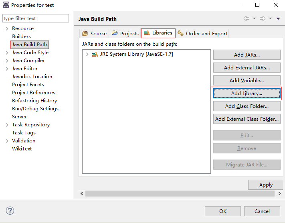This screenshot has width=285, height=223.
Task: Click the Libraries tab books icon
Action: point(147,33)
